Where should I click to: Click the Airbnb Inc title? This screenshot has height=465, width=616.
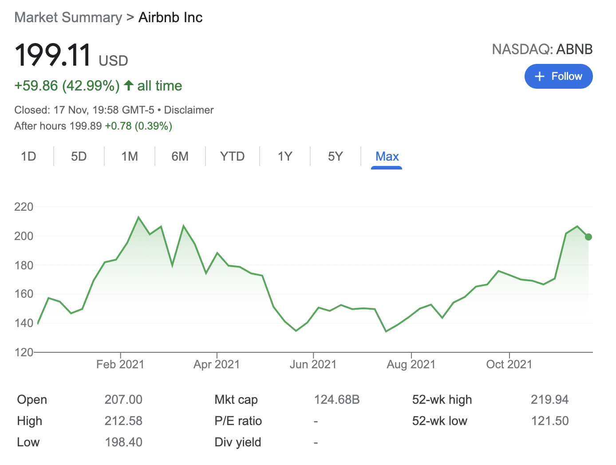coord(170,18)
